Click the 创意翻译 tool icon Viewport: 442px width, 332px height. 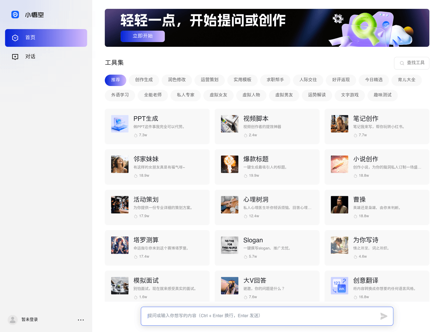pyautogui.click(x=340, y=286)
